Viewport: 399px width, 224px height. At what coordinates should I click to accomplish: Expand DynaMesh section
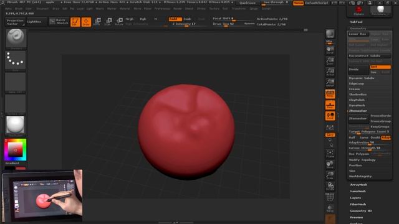tap(357, 106)
